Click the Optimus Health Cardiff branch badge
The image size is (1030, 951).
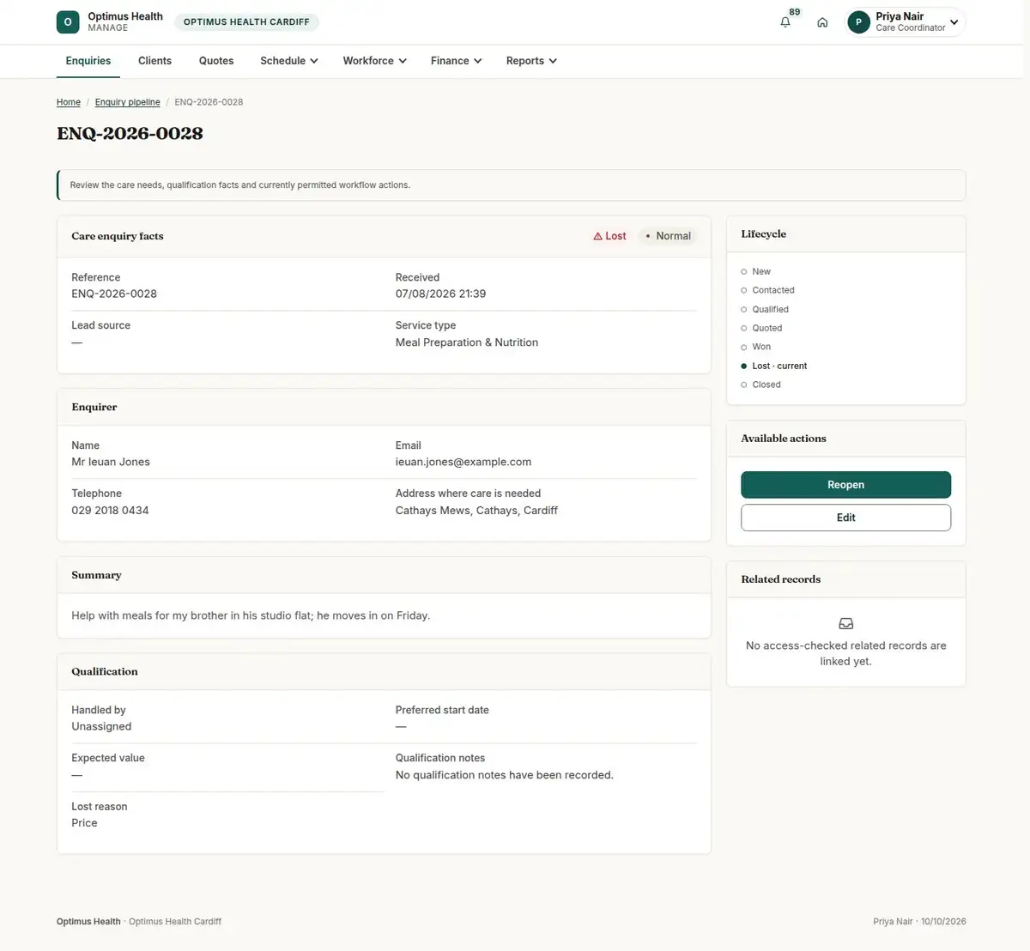click(x=246, y=22)
